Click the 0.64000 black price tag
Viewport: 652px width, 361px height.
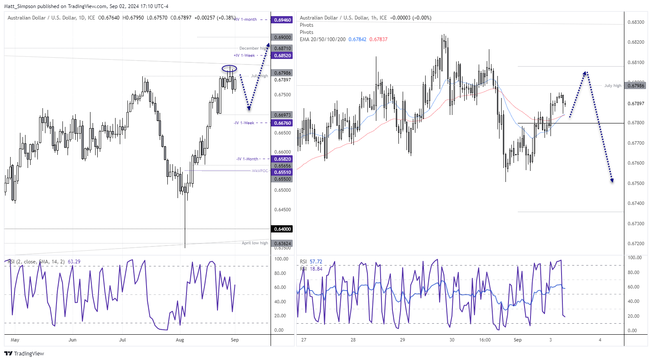[x=282, y=229]
